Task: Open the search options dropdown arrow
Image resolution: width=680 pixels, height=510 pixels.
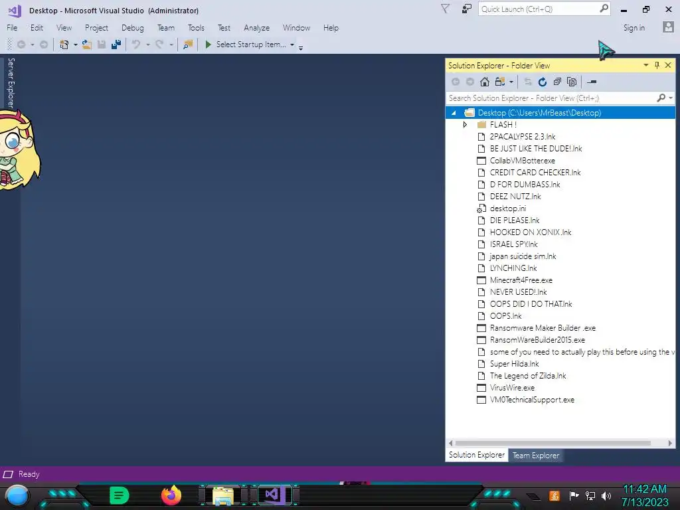Action: pos(671,98)
